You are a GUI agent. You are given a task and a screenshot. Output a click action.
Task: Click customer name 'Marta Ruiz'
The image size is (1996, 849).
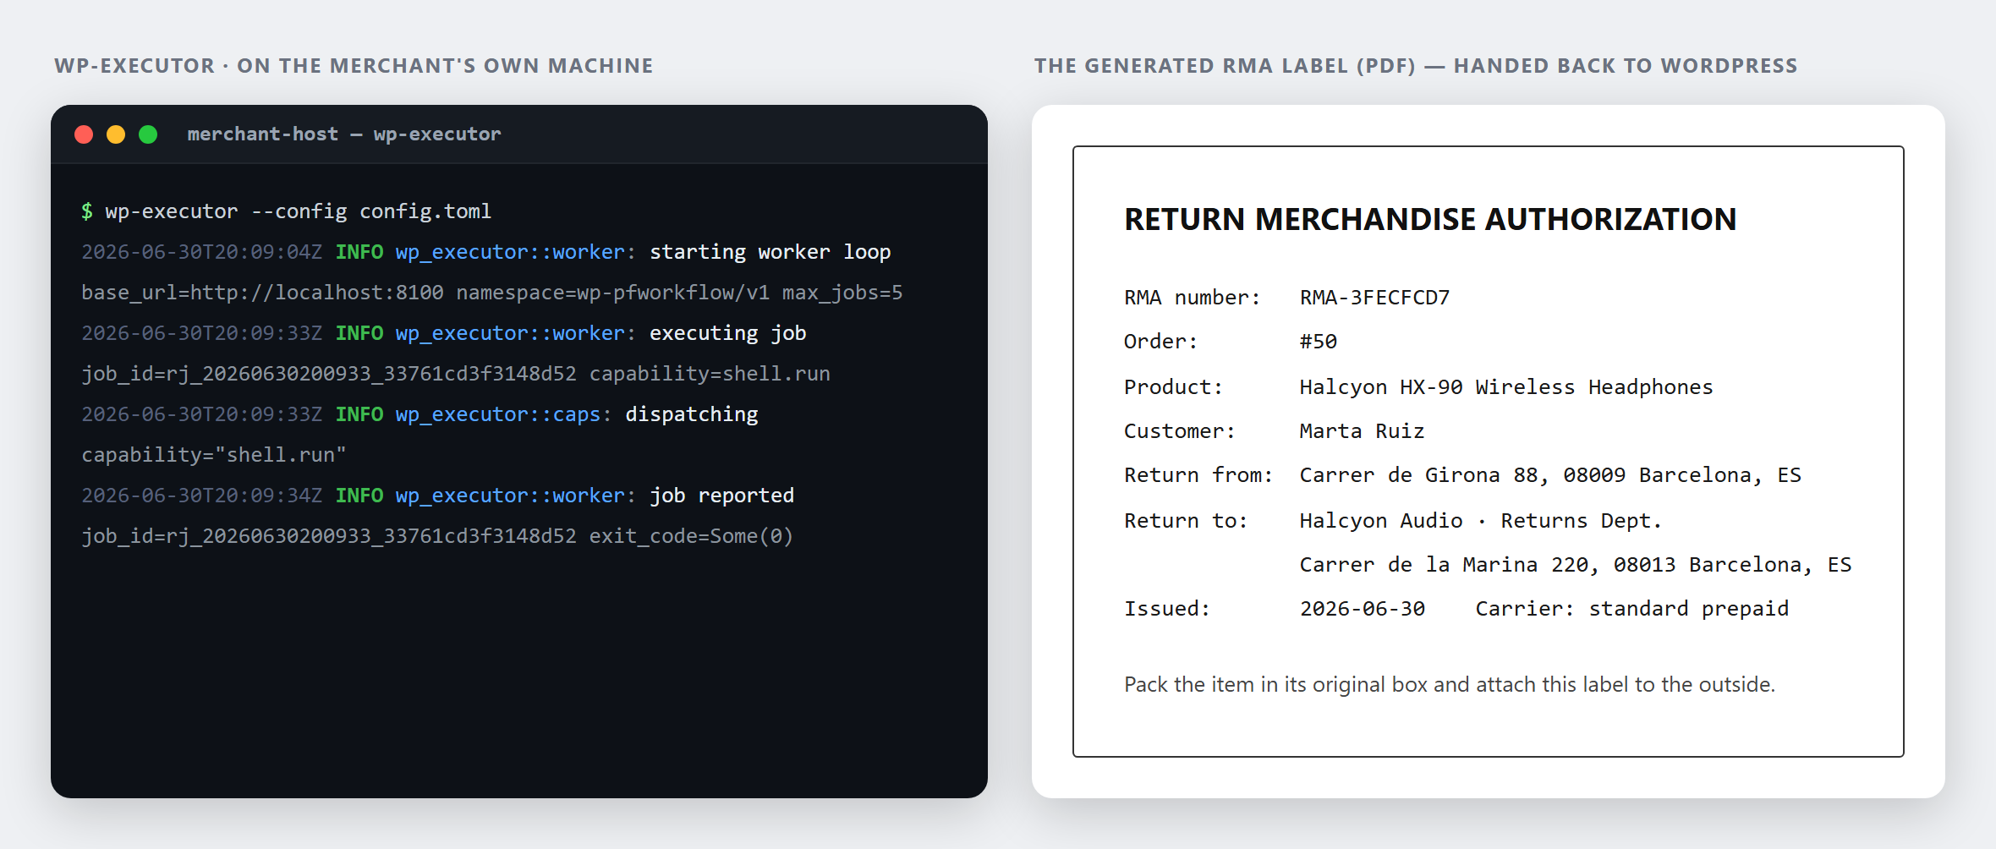(x=1362, y=431)
